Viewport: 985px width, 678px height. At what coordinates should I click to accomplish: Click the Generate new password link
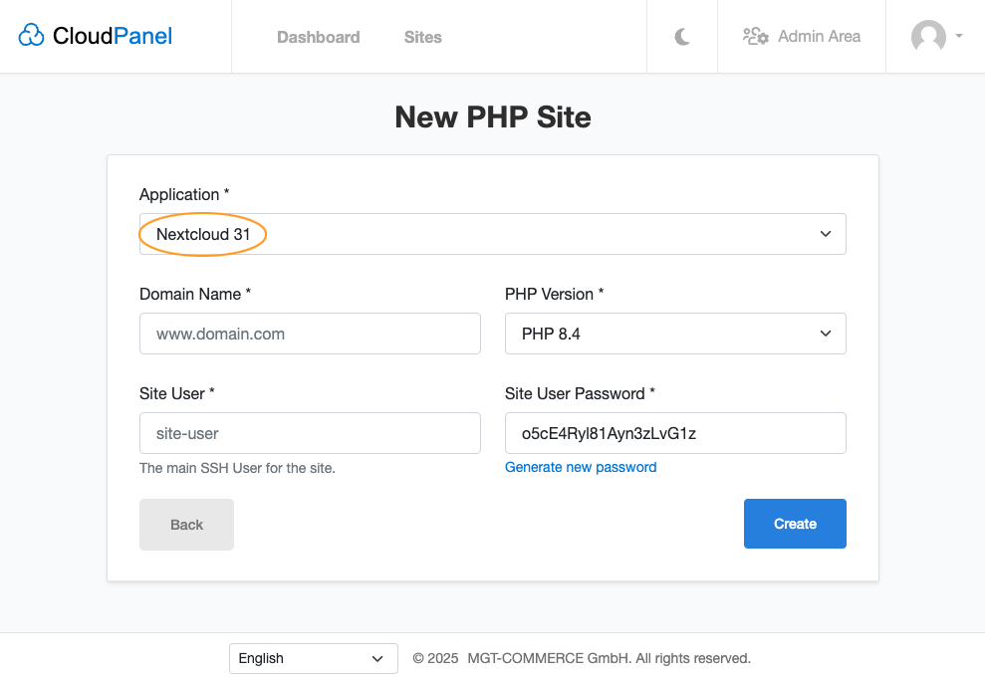pyautogui.click(x=581, y=467)
